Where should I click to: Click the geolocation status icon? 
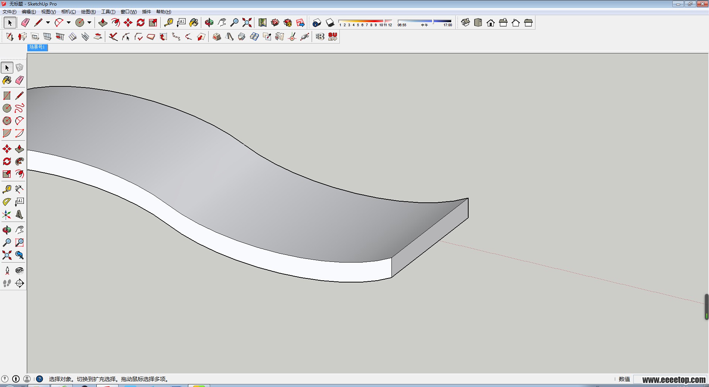click(x=5, y=379)
